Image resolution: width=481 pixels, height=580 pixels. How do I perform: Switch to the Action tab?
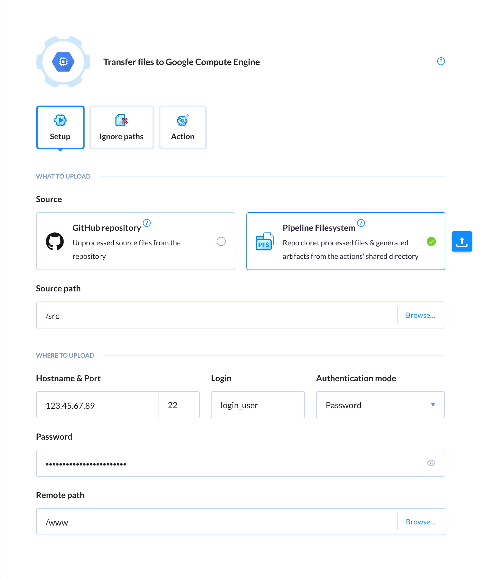(182, 127)
